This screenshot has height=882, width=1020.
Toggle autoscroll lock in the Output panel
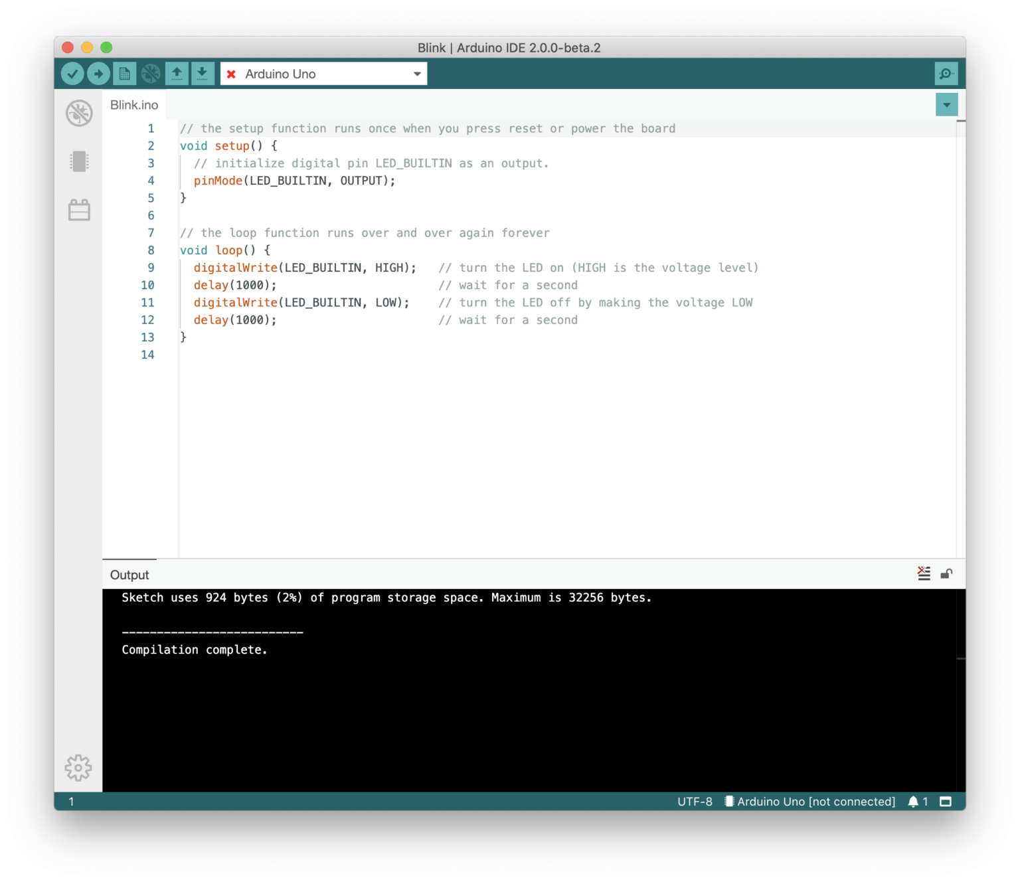coord(947,573)
